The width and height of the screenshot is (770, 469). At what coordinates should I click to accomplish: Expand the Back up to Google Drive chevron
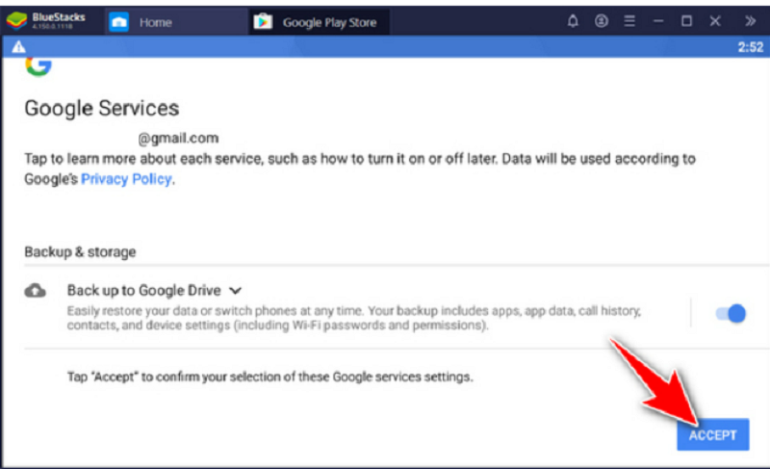236,290
